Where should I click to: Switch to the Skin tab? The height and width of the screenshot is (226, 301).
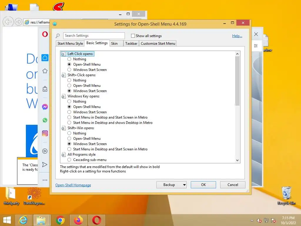pos(116,44)
